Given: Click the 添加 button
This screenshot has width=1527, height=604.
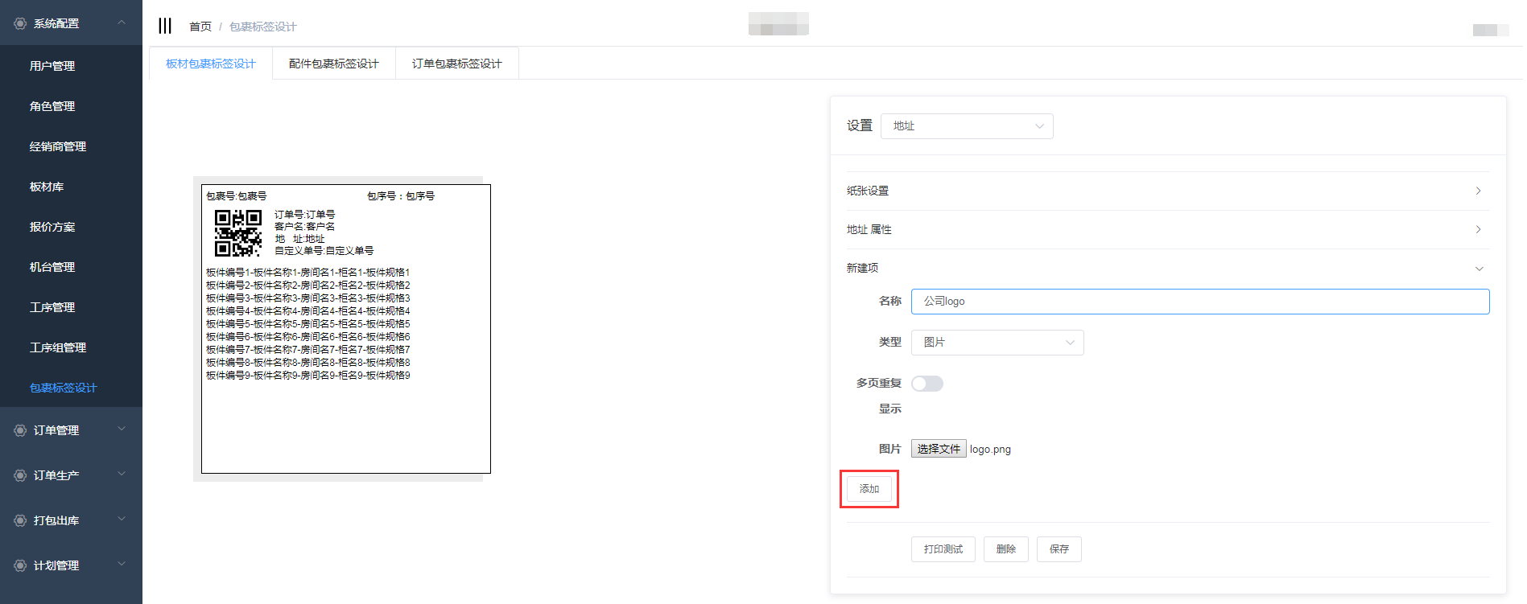Looking at the screenshot, I should click(x=869, y=489).
